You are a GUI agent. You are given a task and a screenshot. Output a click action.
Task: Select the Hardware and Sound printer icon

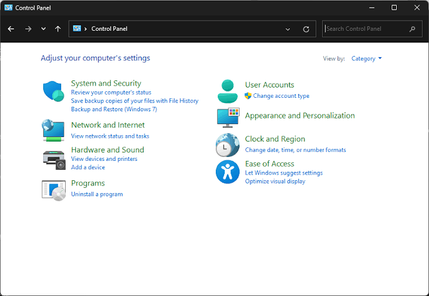[x=54, y=160]
